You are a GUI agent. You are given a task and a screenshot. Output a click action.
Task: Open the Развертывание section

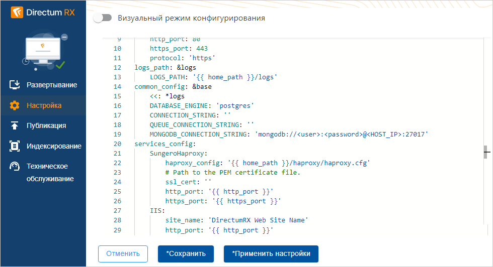pos(52,85)
